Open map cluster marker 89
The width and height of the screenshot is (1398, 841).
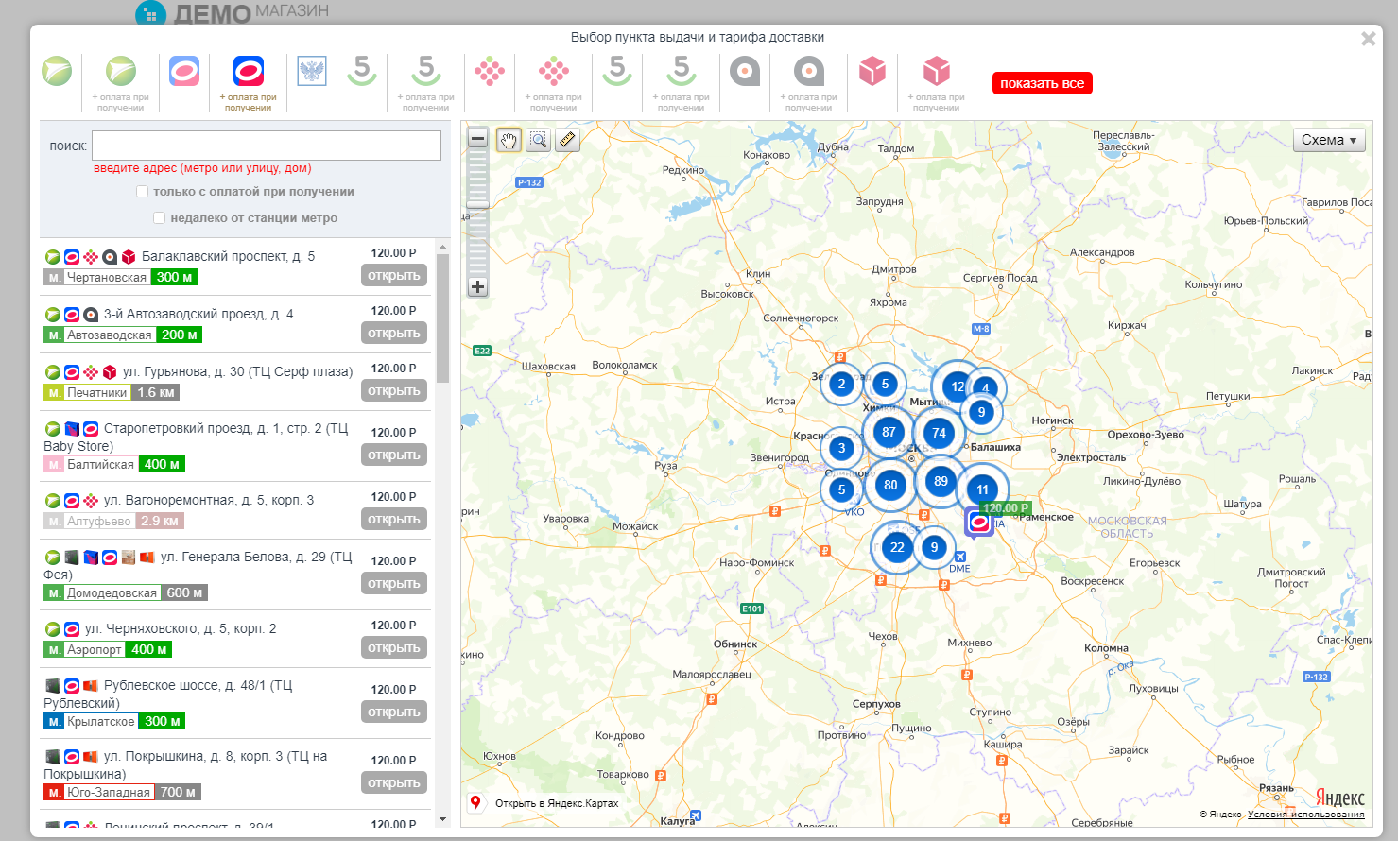pyautogui.click(x=941, y=481)
